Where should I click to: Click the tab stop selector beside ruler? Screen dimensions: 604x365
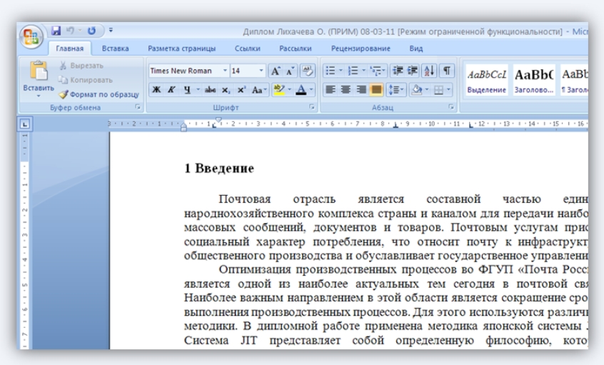(25, 124)
